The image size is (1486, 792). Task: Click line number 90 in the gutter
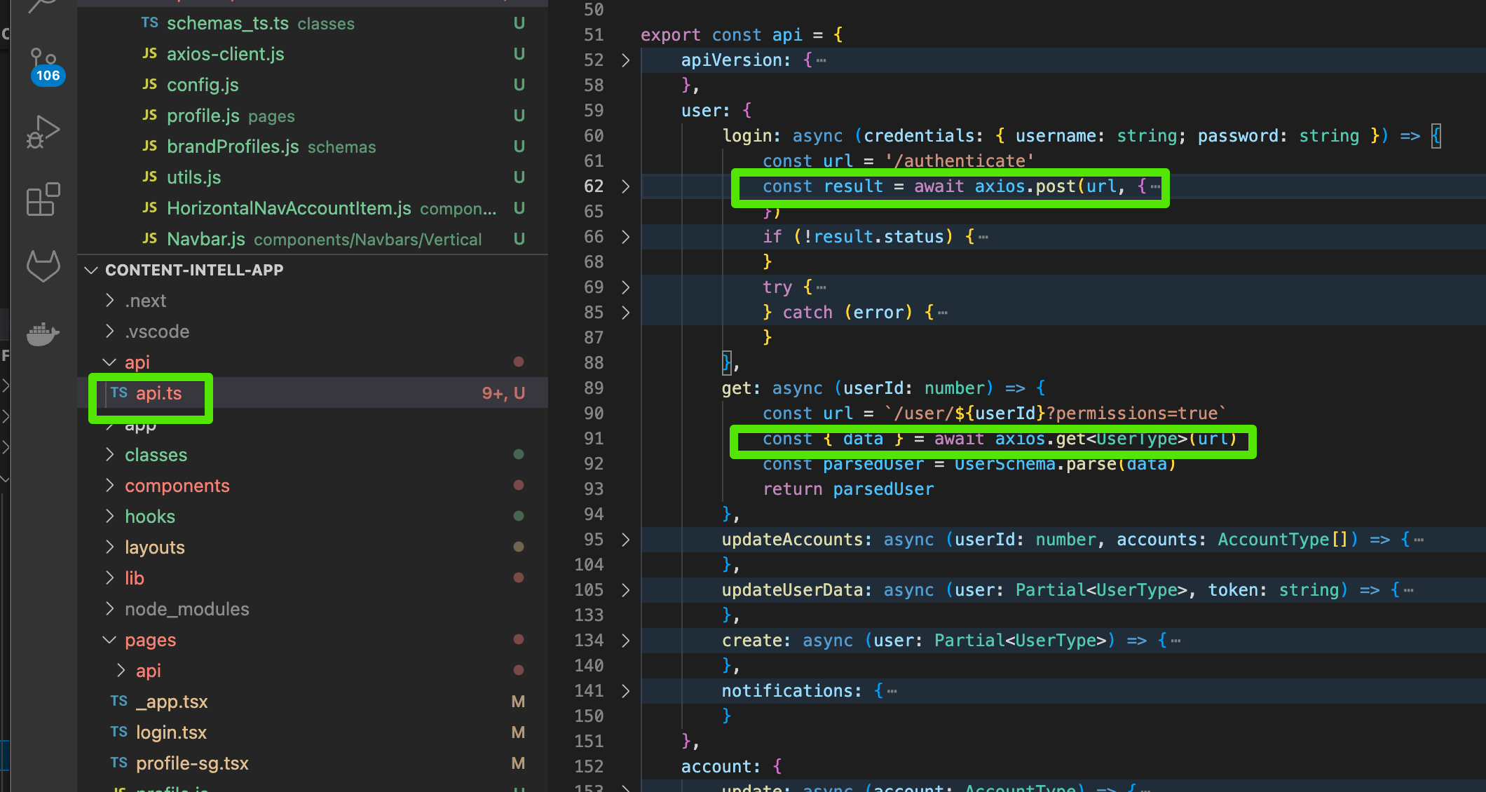pos(592,414)
